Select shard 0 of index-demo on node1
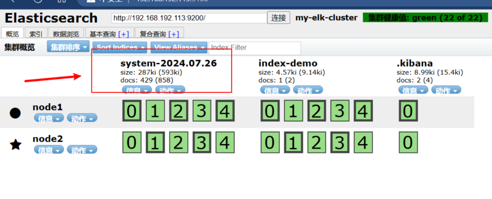Image resolution: width=492 pixels, height=199 pixels. click(270, 111)
